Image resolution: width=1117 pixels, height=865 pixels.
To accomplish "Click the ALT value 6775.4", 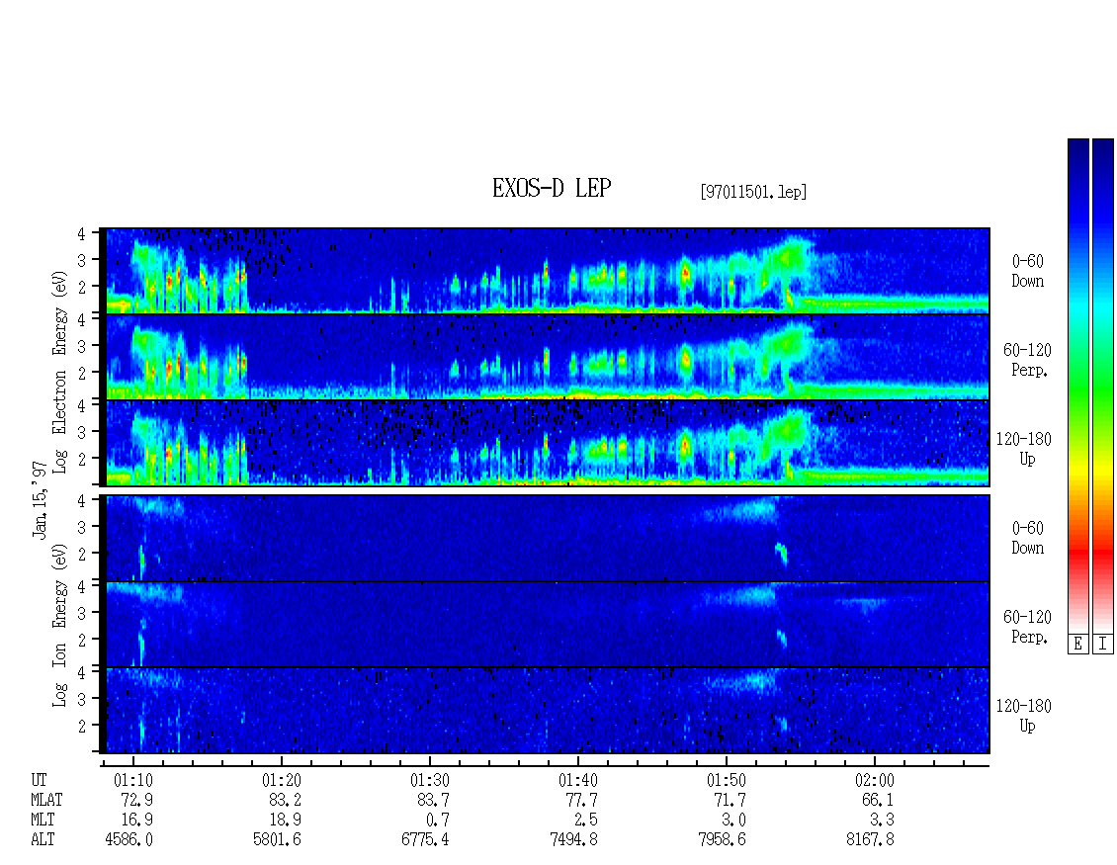I will click(425, 840).
